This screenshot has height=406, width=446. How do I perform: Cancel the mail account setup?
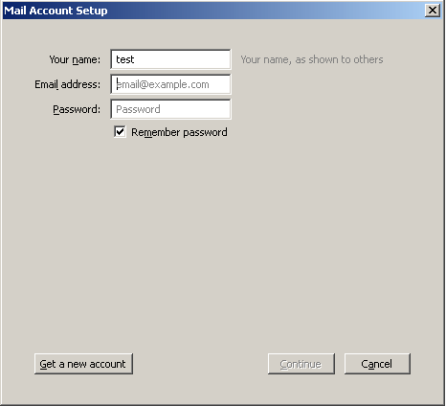tap(377, 364)
